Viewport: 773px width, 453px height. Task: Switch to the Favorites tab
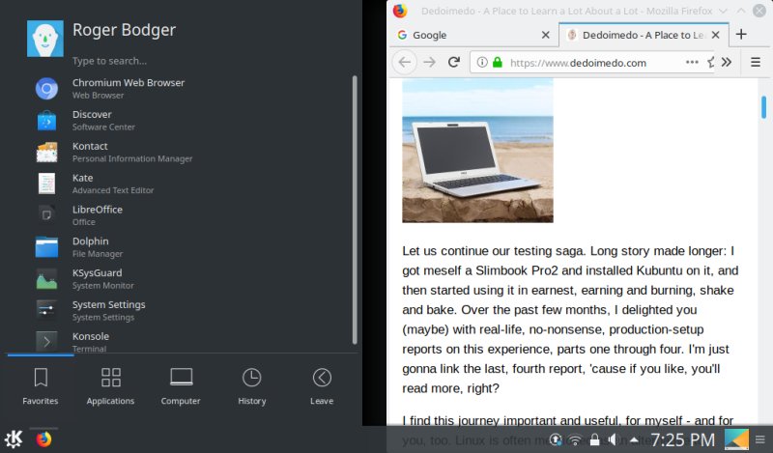point(41,386)
